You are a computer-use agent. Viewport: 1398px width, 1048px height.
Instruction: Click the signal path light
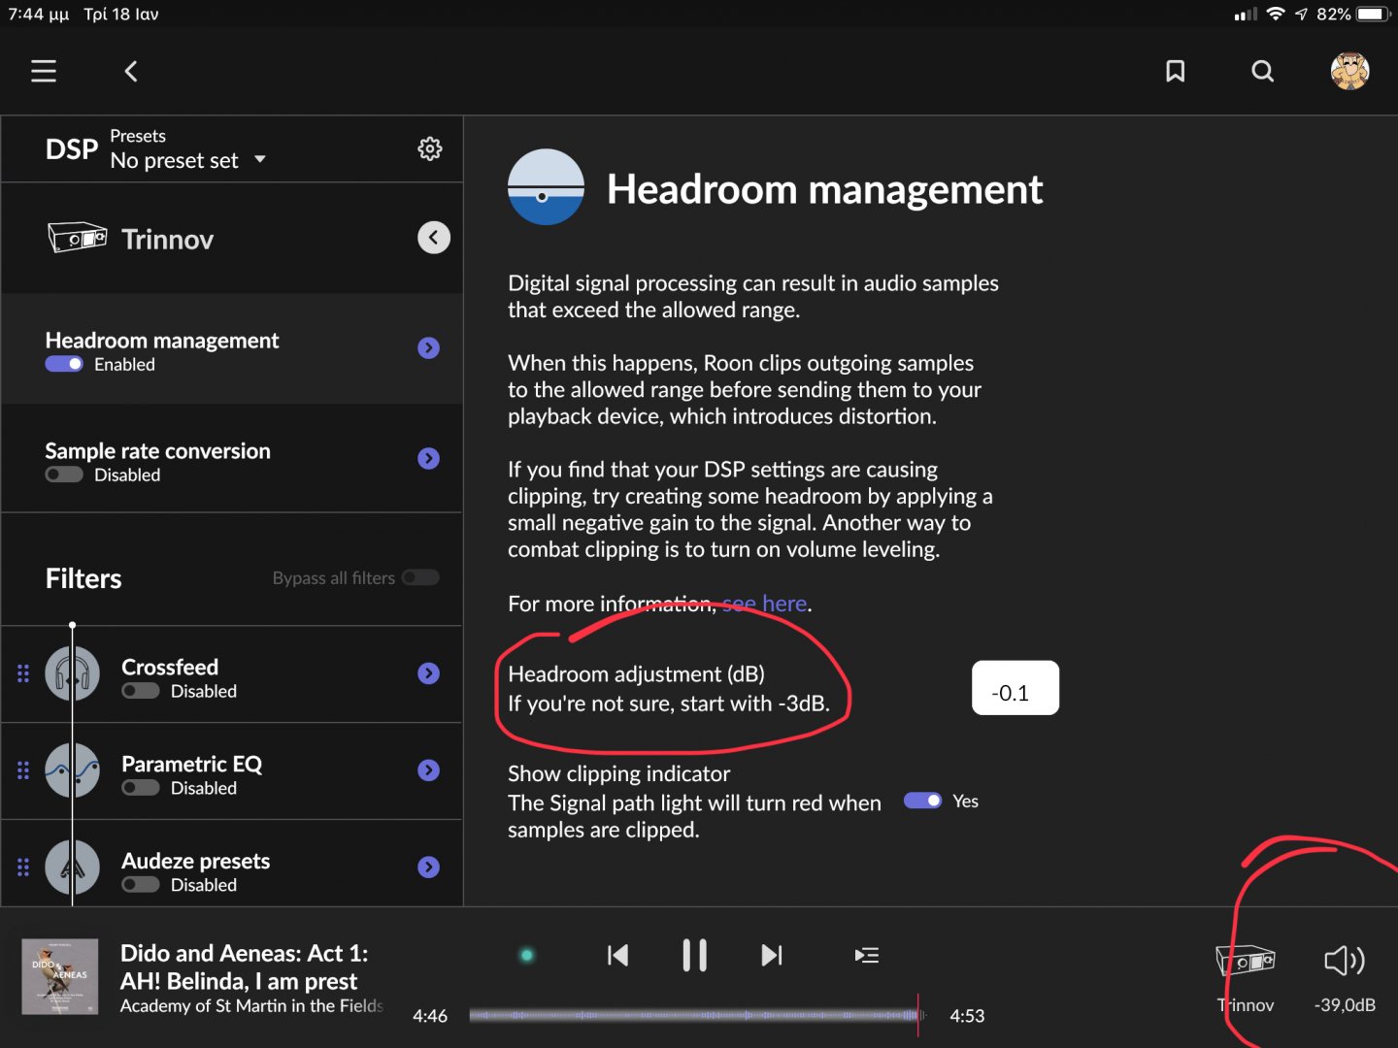click(527, 956)
